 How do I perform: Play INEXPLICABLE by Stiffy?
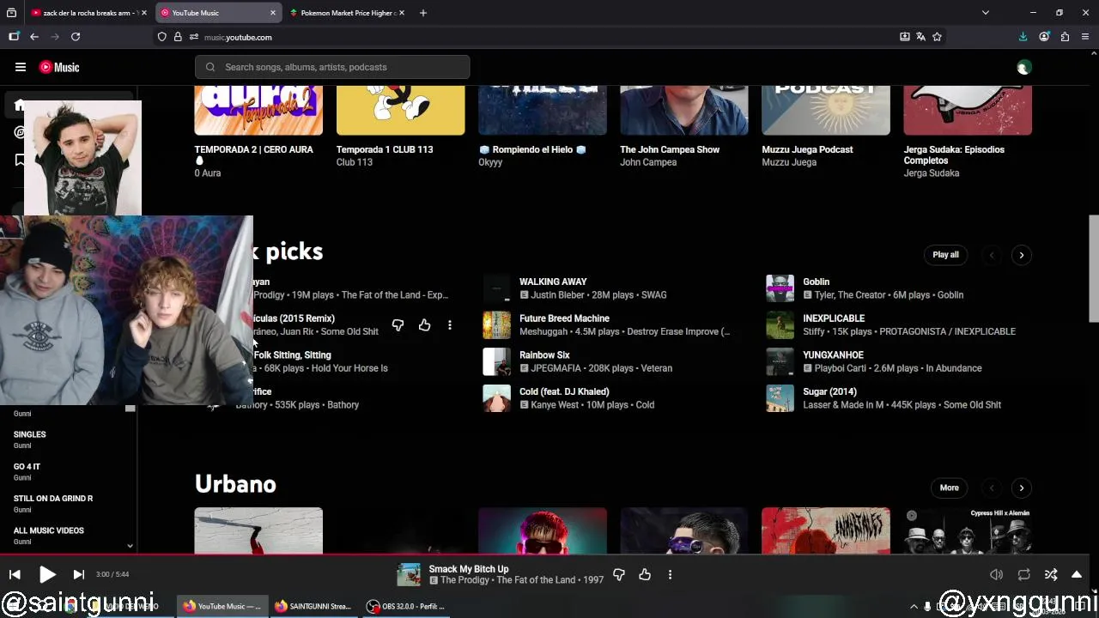tap(834, 318)
